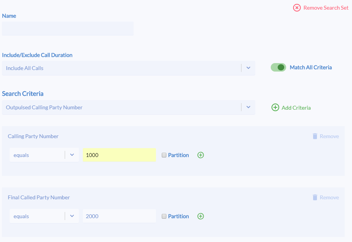Add another value to Final Called Party row
This screenshot has width=352, height=242.
201,216
